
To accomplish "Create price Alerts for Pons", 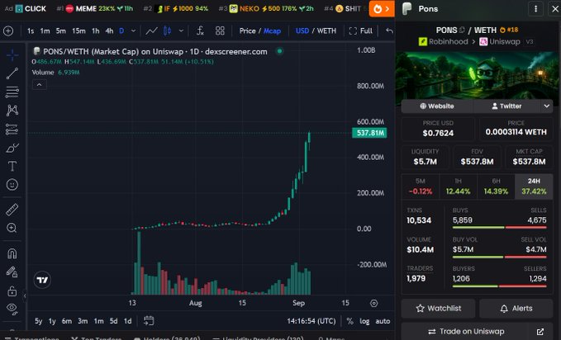I will click(516, 308).
